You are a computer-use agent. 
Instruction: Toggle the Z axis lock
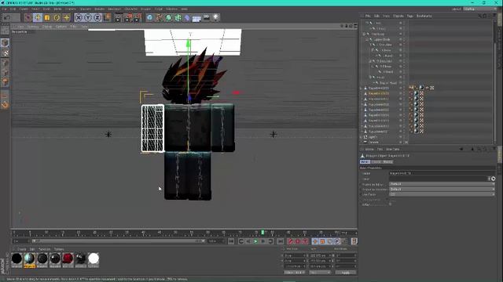click(97, 17)
